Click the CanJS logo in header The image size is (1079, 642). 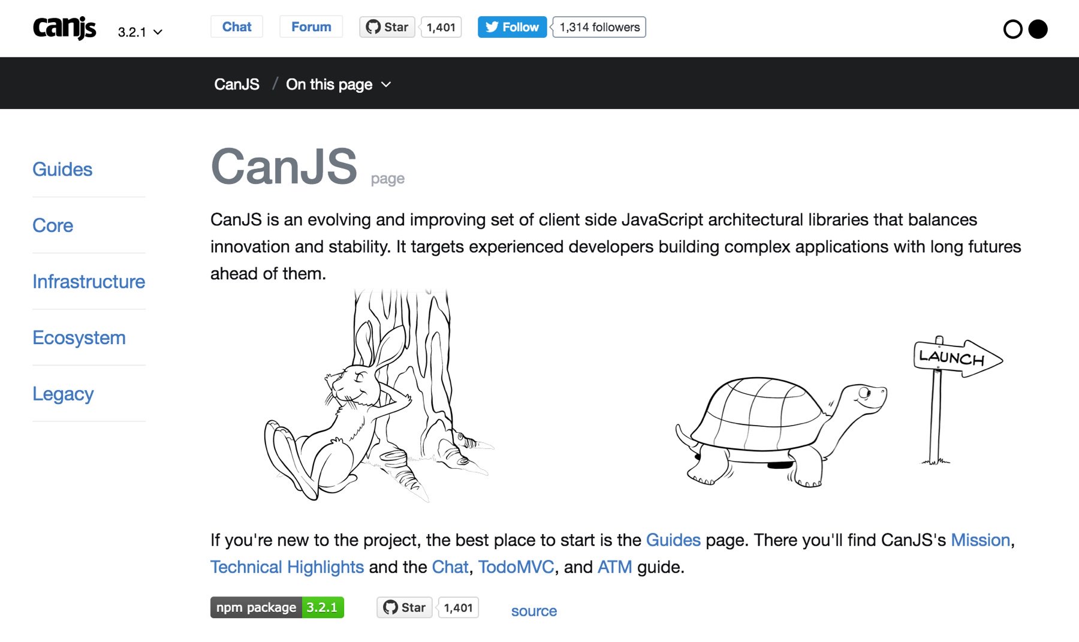(64, 28)
